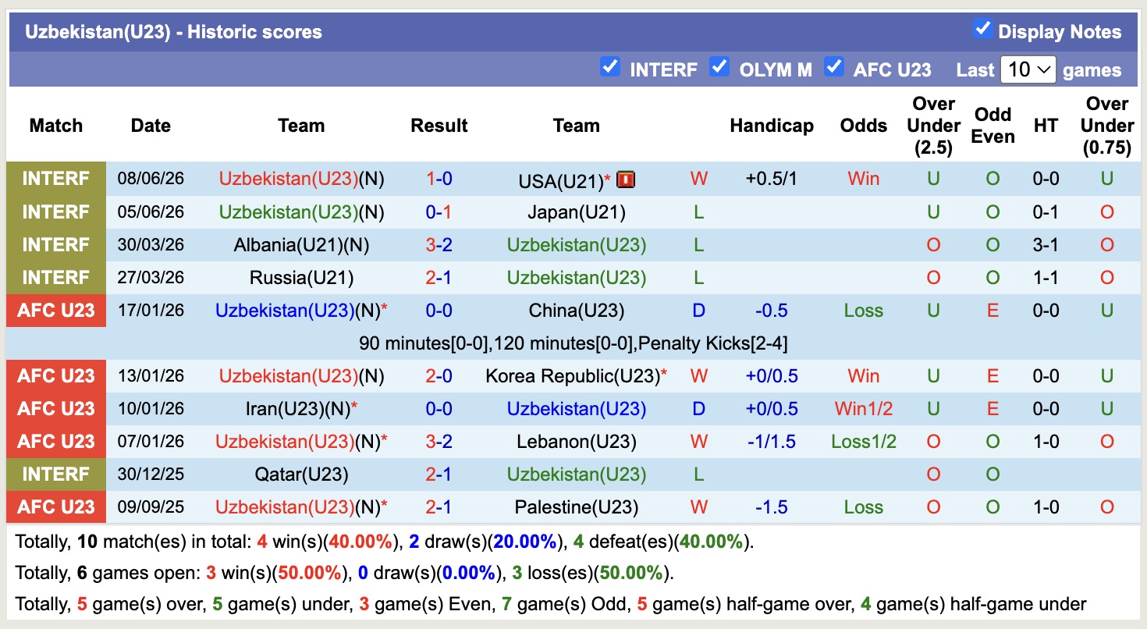This screenshot has height=629, width=1147.
Task: Click the red card icon beside USA(U21)
Action: (626, 180)
